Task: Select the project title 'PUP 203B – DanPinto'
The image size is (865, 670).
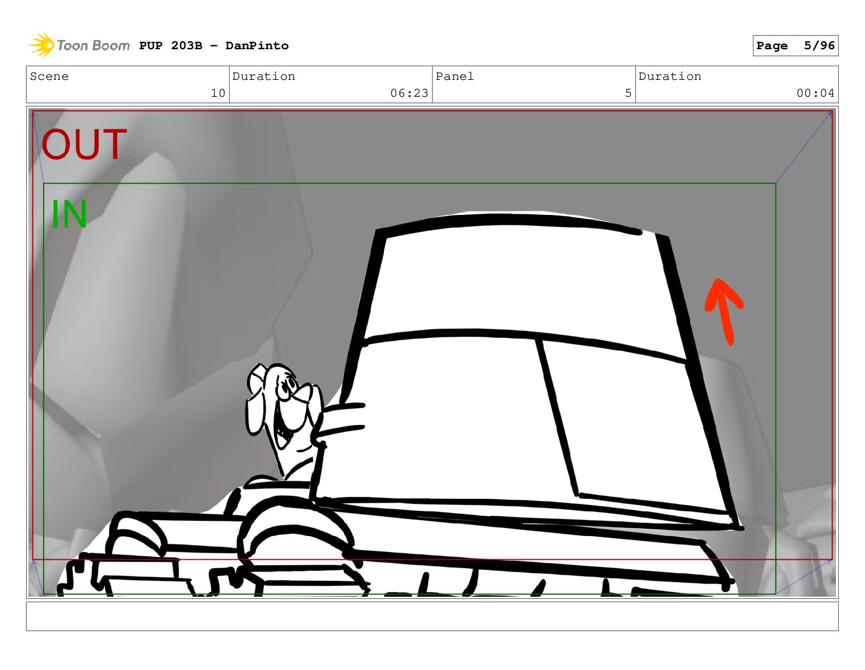Action: (x=214, y=45)
